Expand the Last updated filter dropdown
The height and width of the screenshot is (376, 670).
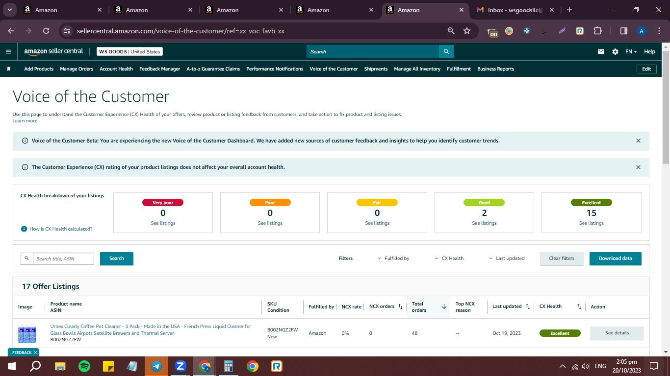tap(507, 258)
